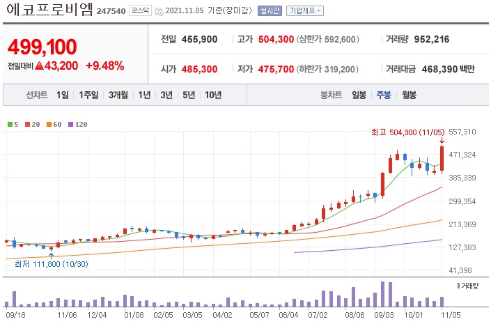491x324 pixels.
Task: Click the 전일 value 455,900
Action: 199,40
